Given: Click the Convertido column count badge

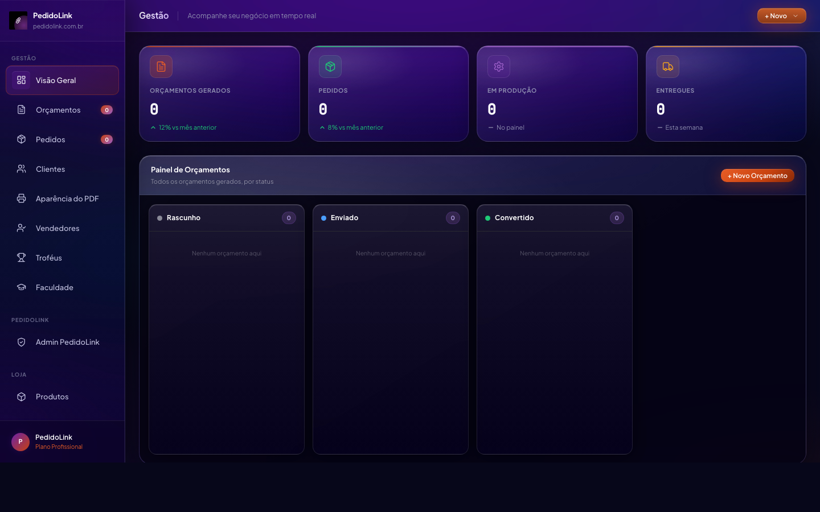Looking at the screenshot, I should click(617, 218).
